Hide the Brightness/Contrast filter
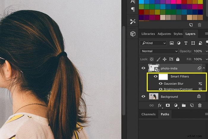The width and height of the screenshot is (208, 139). pyautogui.click(x=160, y=89)
